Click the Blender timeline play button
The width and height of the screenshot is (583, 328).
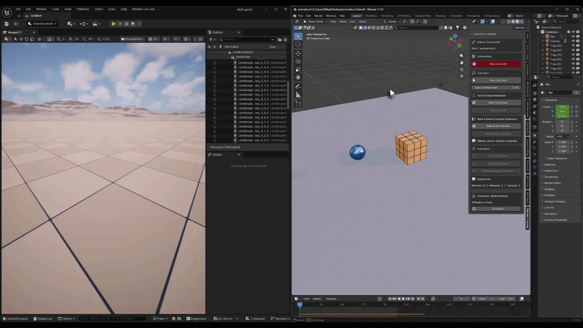point(404,299)
